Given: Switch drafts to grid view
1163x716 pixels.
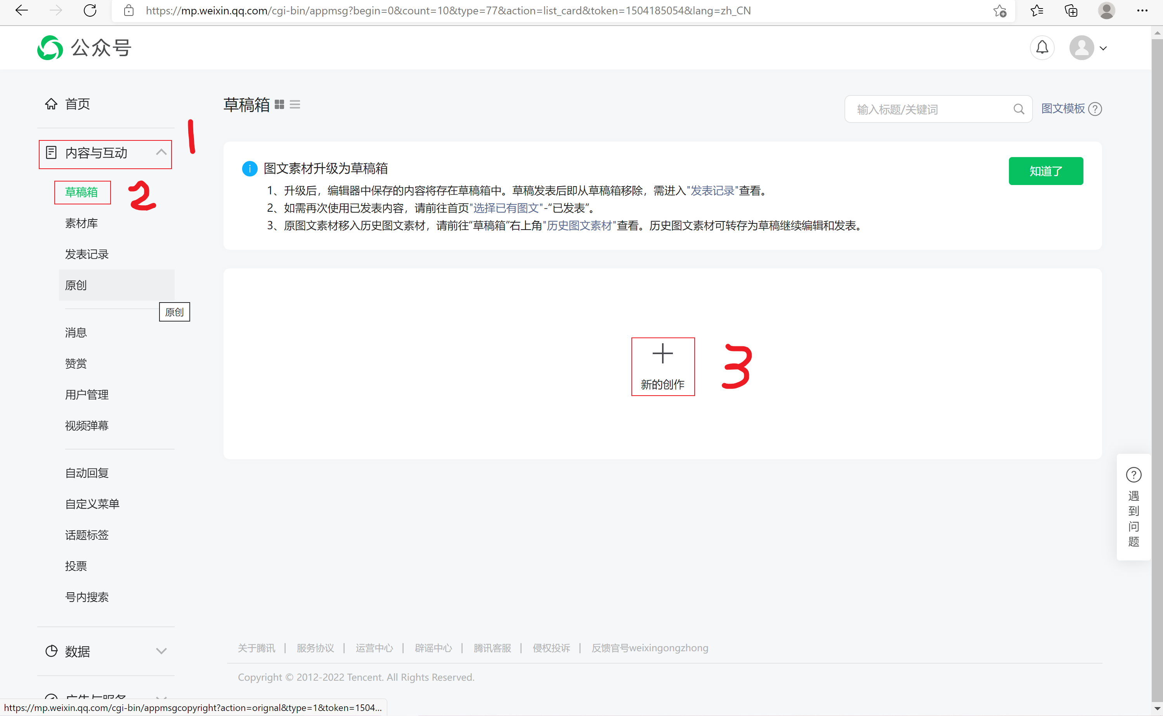Looking at the screenshot, I should tap(279, 104).
